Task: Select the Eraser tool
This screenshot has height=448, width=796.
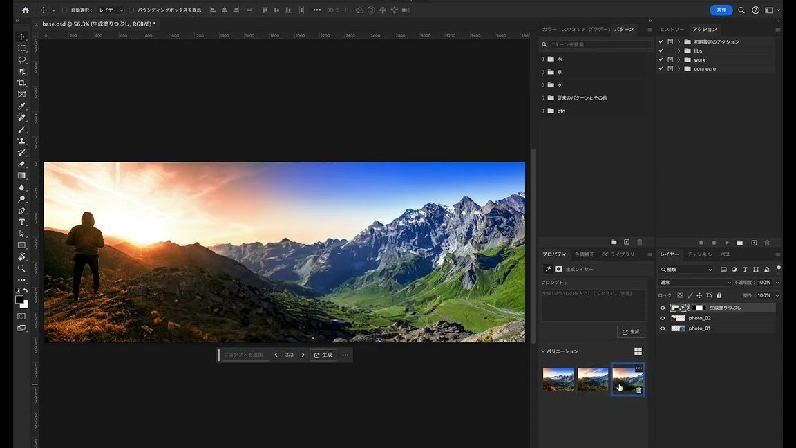Action: (x=21, y=164)
